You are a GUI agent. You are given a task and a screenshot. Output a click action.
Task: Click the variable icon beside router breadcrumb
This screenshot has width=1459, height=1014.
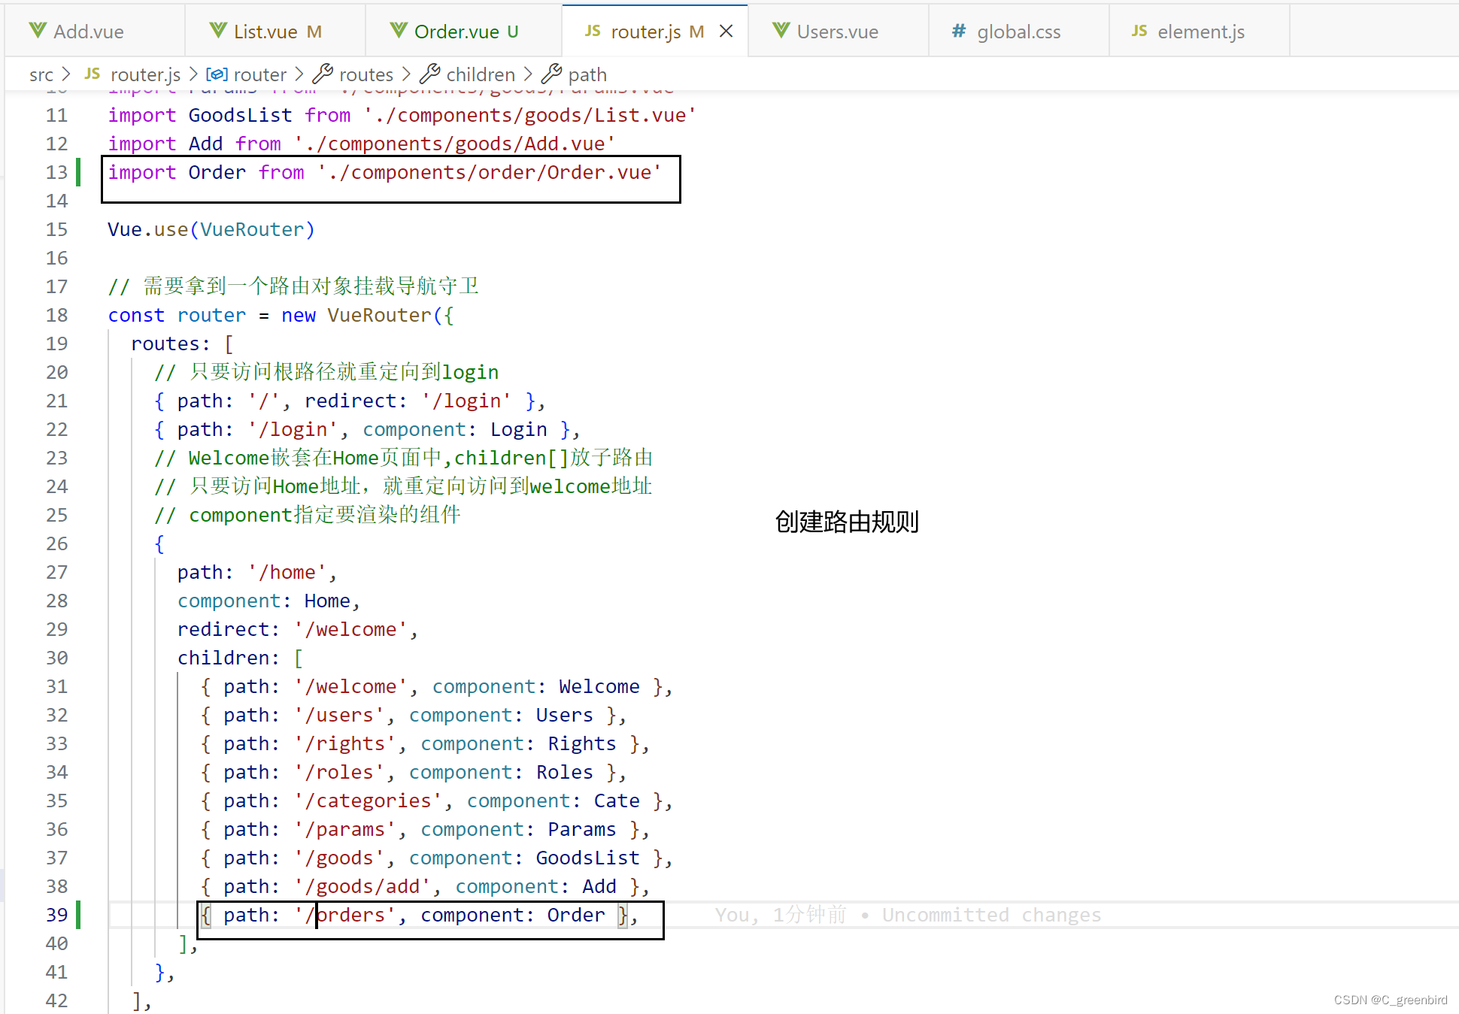click(x=217, y=74)
